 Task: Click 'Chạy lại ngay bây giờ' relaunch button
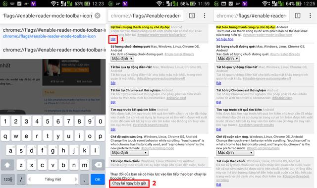pos(129,184)
